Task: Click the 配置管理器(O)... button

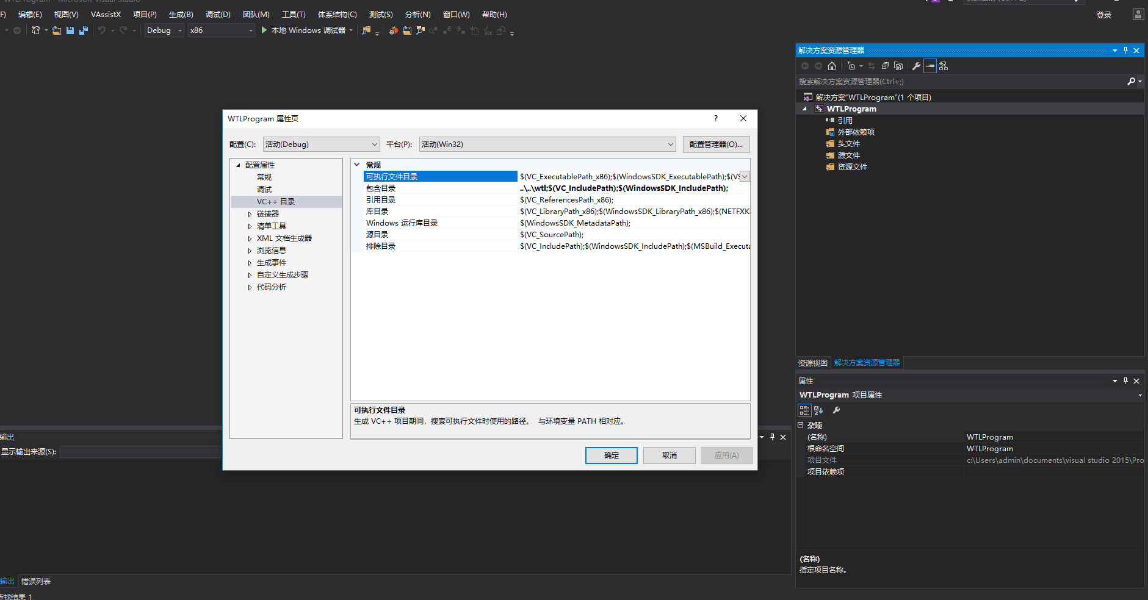Action: [716, 145]
